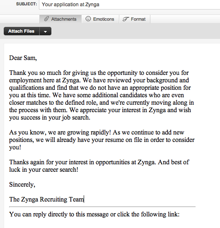Click the horizontal divider line below signature

click(x=102, y=206)
